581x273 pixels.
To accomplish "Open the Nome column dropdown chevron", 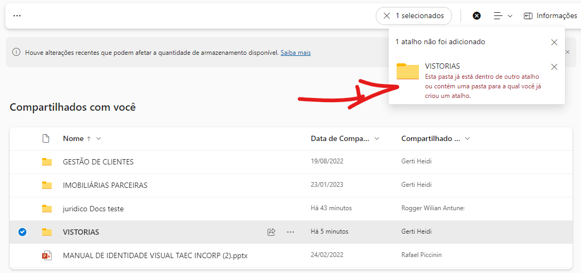I will click(x=99, y=139).
